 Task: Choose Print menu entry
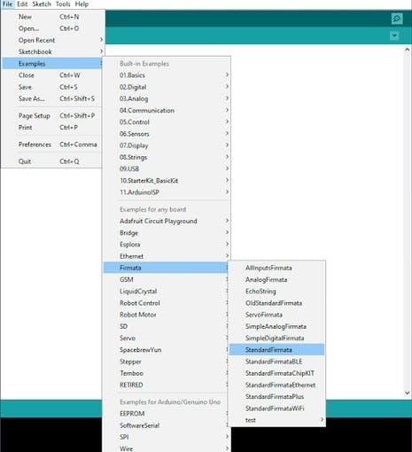coord(52,128)
